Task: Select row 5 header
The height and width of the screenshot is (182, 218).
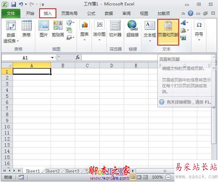Action: point(7,96)
